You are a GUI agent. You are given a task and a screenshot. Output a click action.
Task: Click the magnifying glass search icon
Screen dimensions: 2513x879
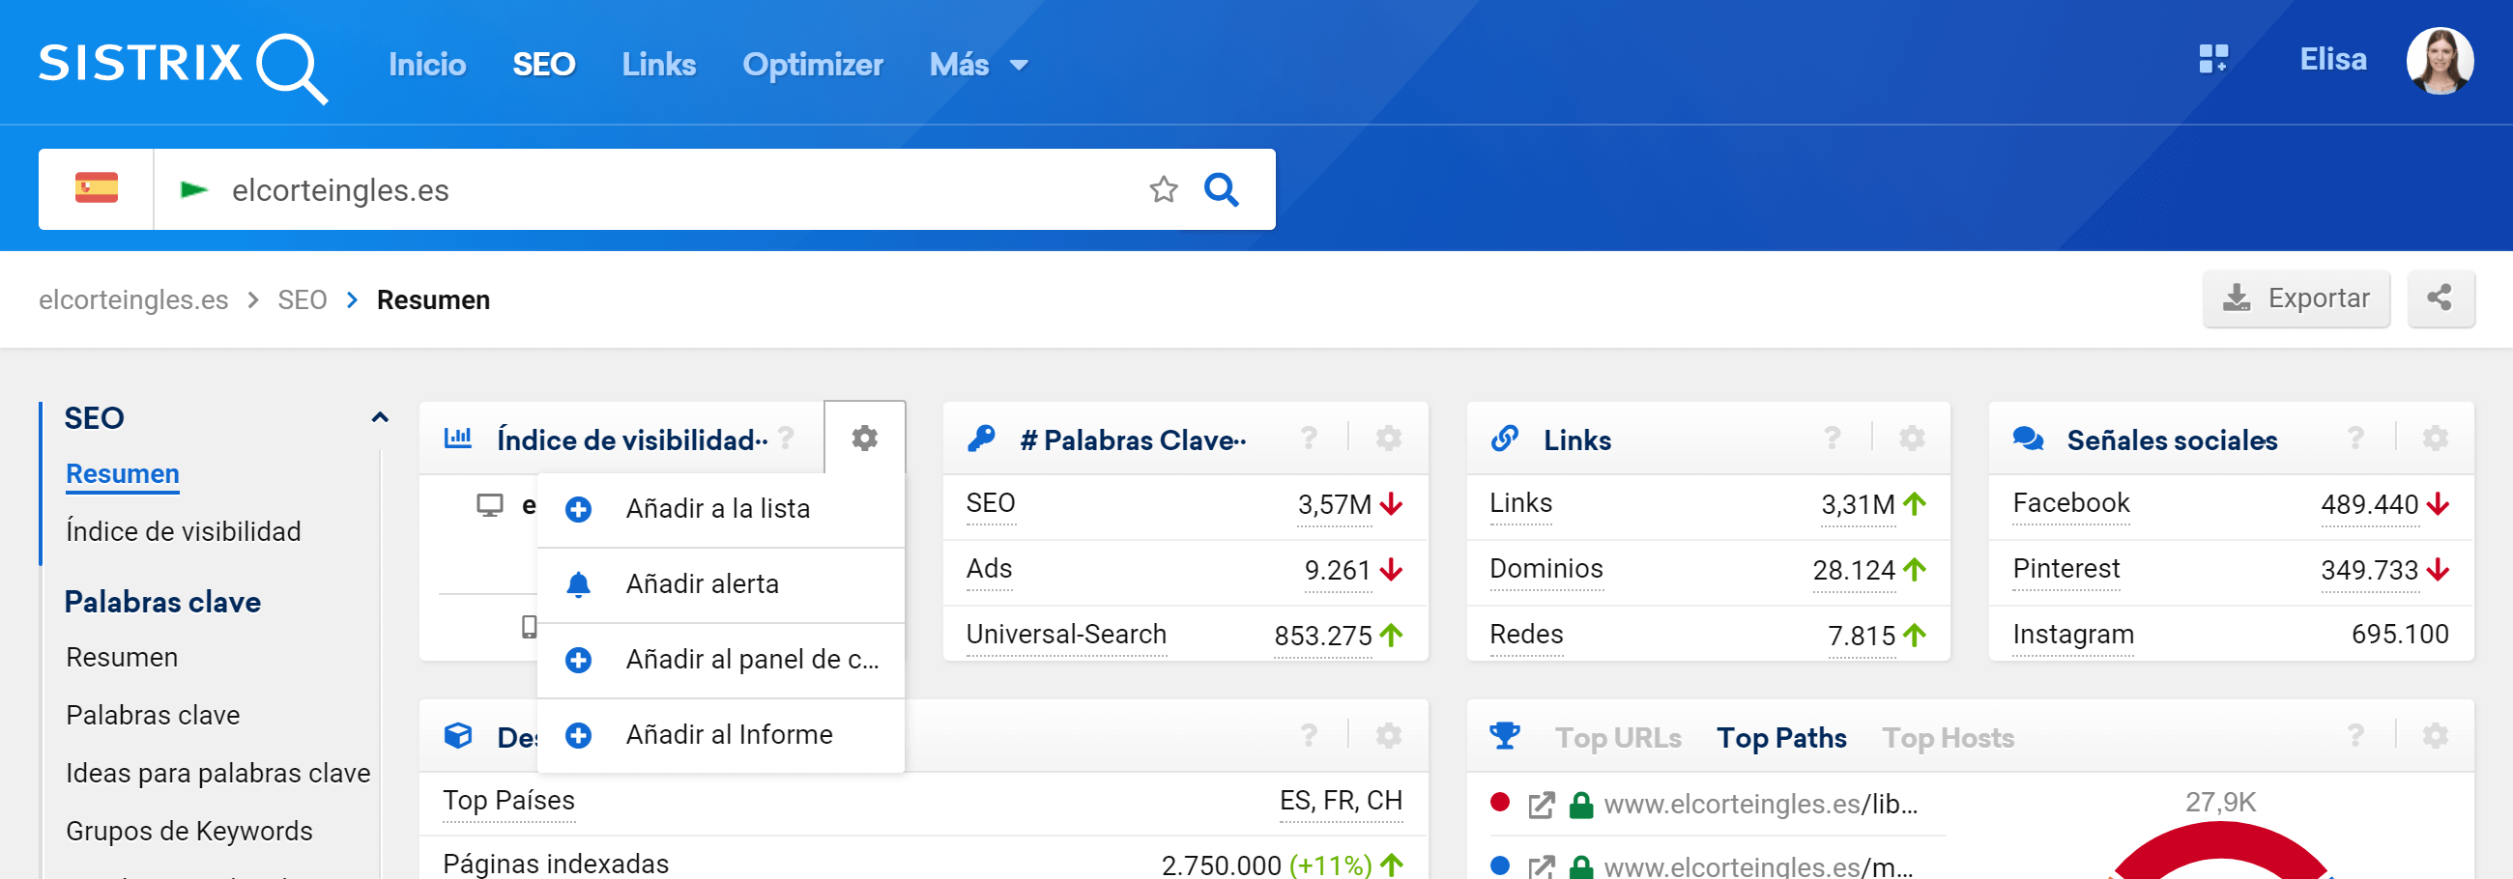coord(1221,189)
